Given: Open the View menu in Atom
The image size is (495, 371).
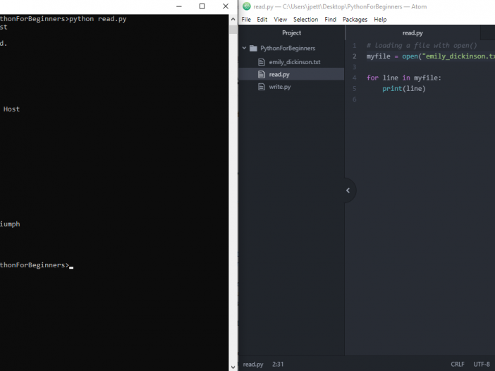Looking at the screenshot, I should (x=281, y=20).
